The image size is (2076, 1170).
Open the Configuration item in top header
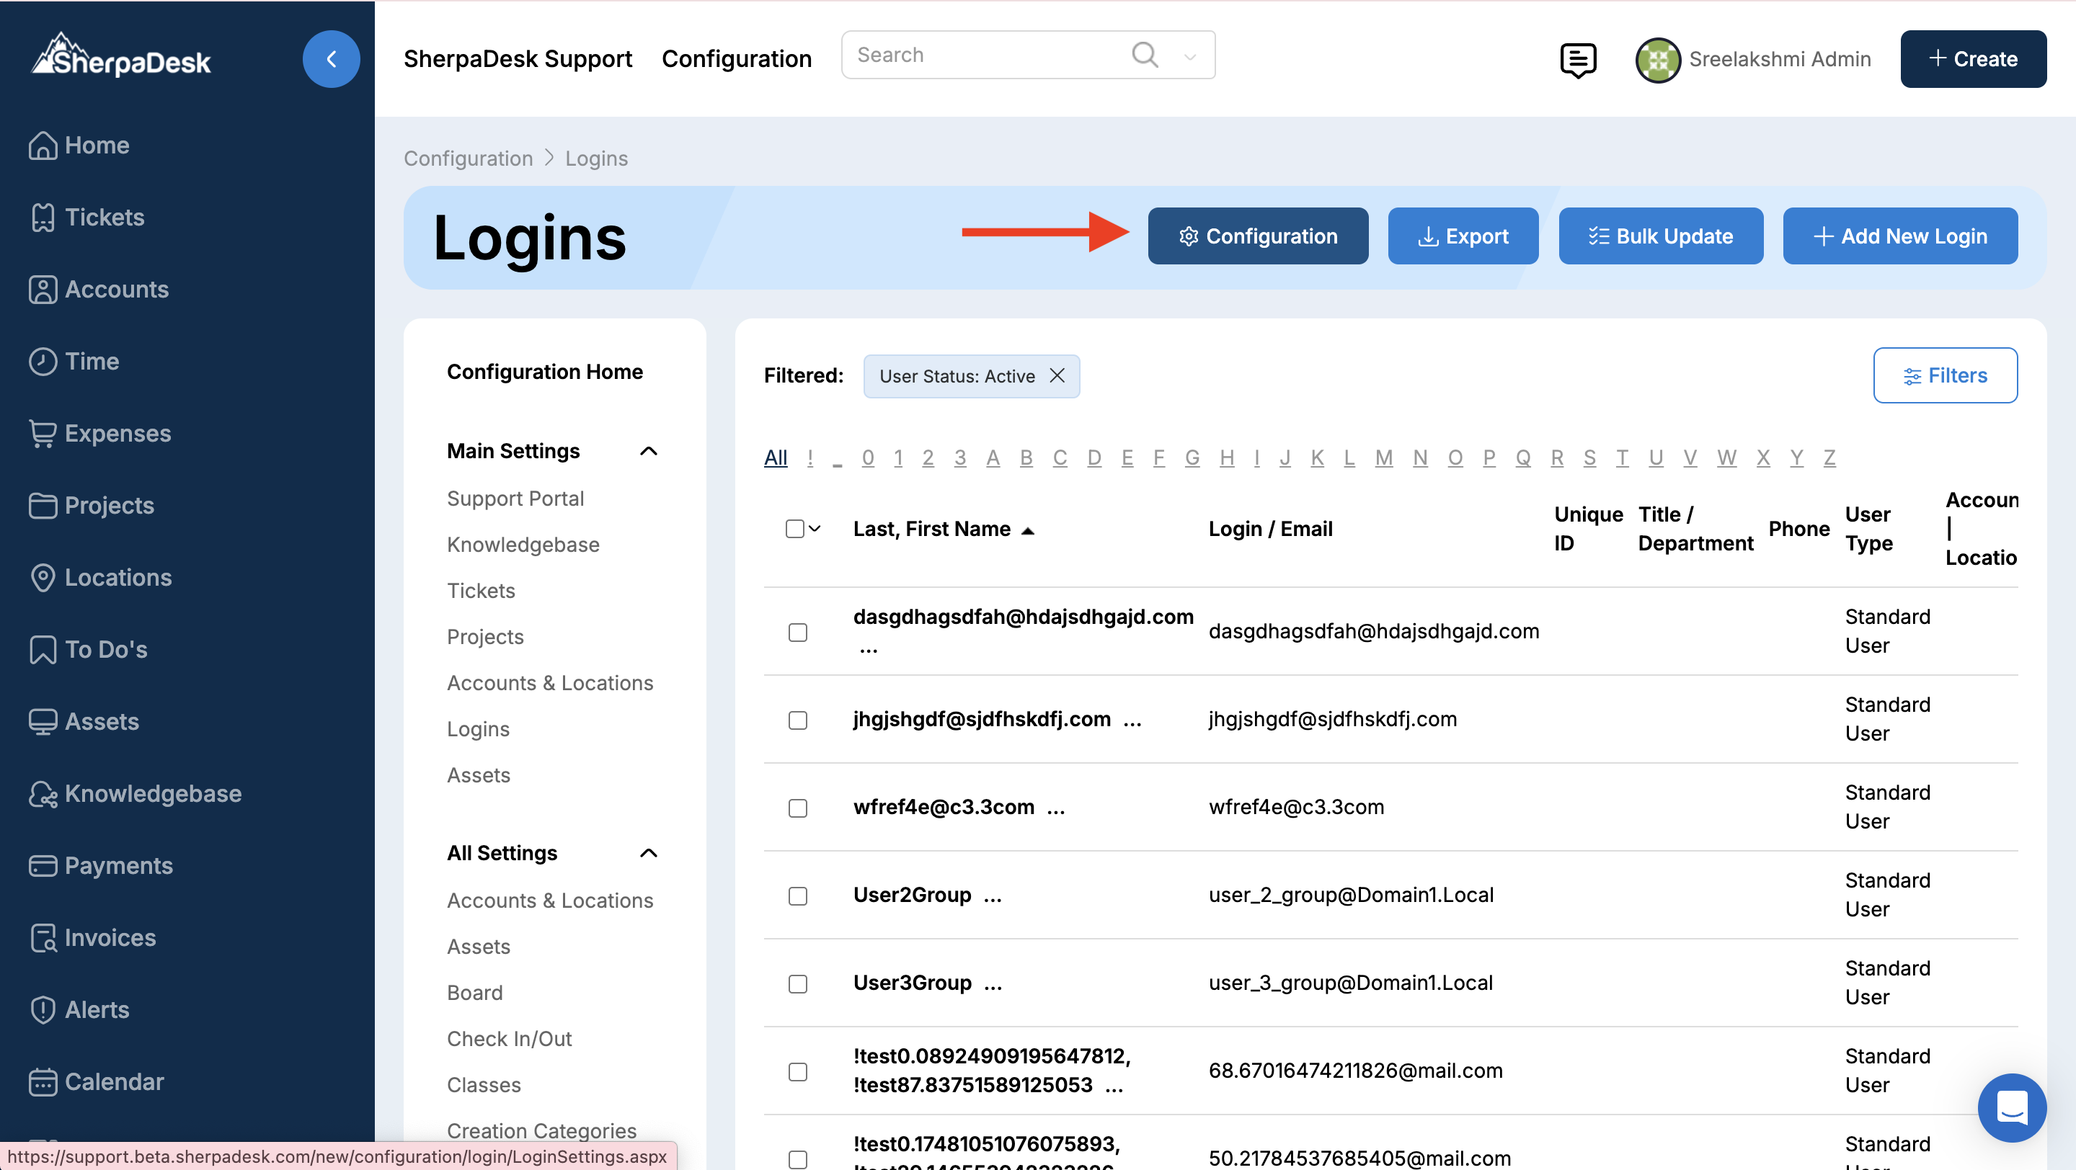[x=737, y=59]
